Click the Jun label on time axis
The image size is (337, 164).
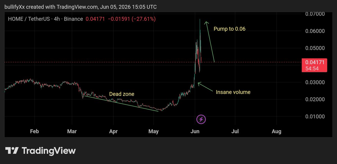pyautogui.click(x=195, y=131)
